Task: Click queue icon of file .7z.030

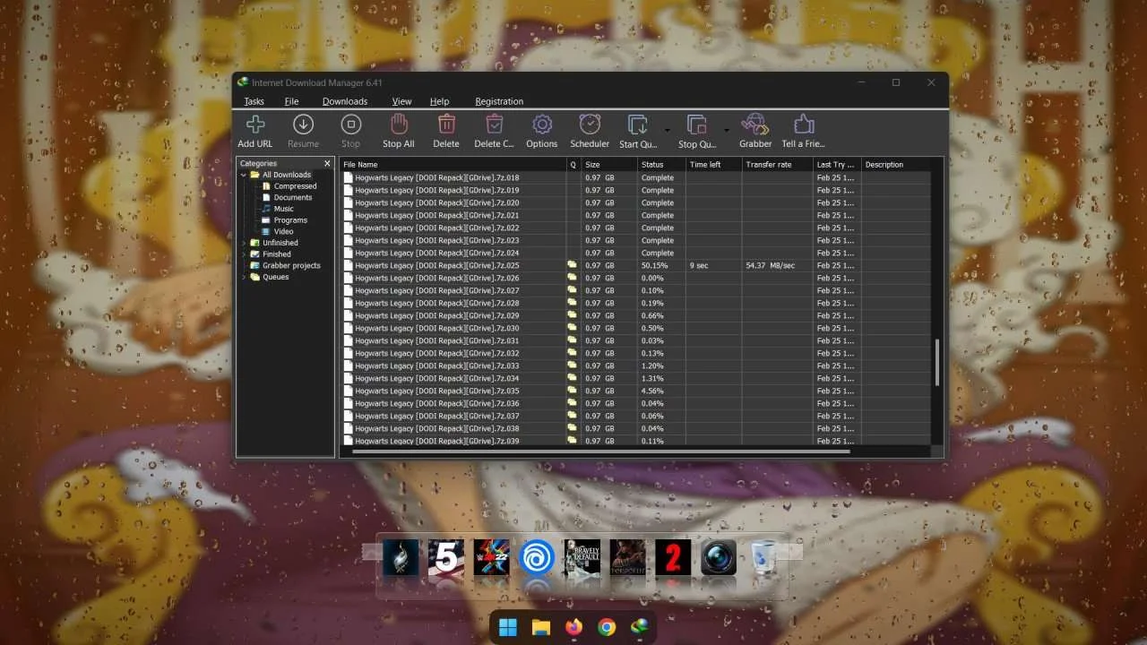Action: pos(572,328)
